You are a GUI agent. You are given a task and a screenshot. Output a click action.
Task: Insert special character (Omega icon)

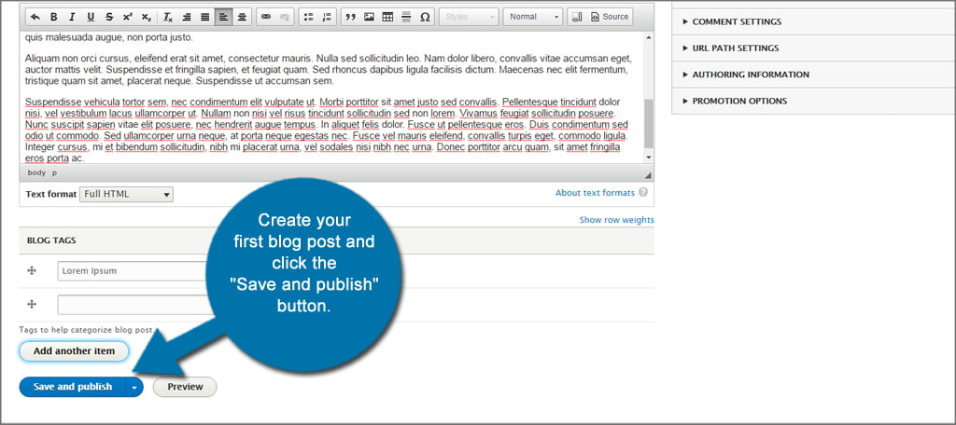click(x=425, y=17)
